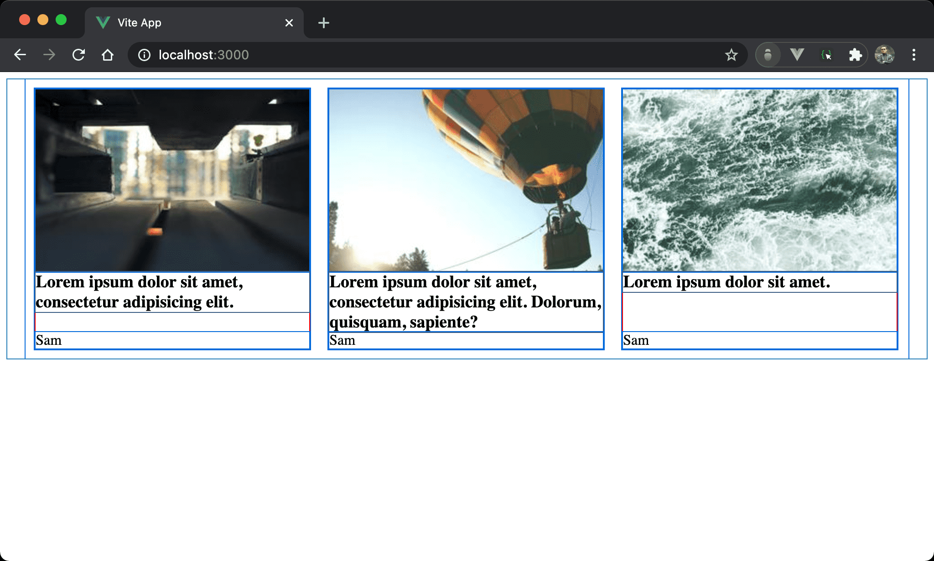This screenshot has width=934, height=561.
Task: Click the dark tunnel image
Action: click(172, 180)
